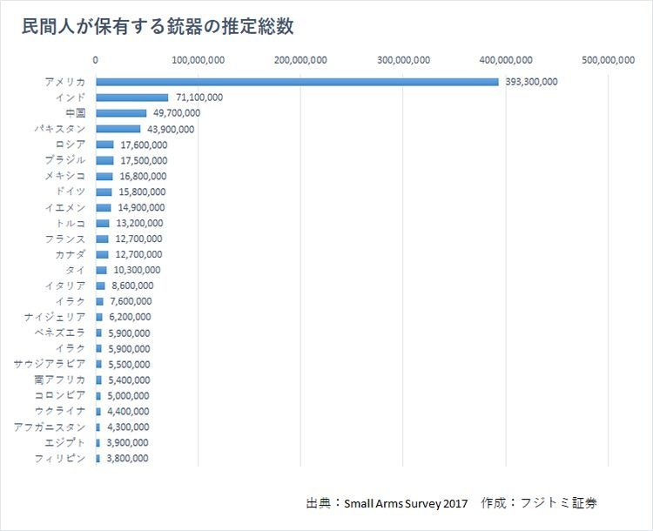Select the 71,100,000 value label
Viewport: 653px width, 531px height.
pos(199,97)
